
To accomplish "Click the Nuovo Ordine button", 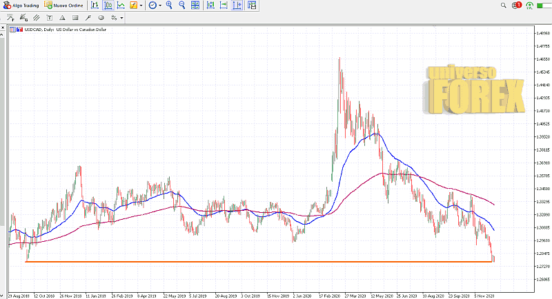I will (63, 5).
